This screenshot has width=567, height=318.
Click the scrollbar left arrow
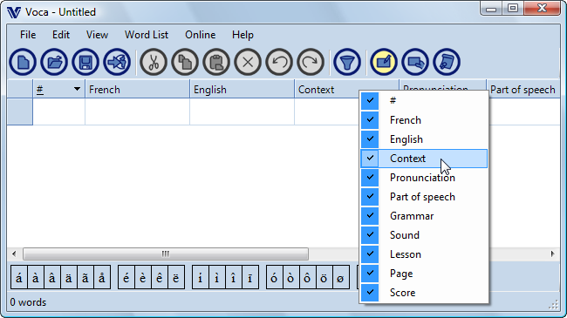[14, 254]
